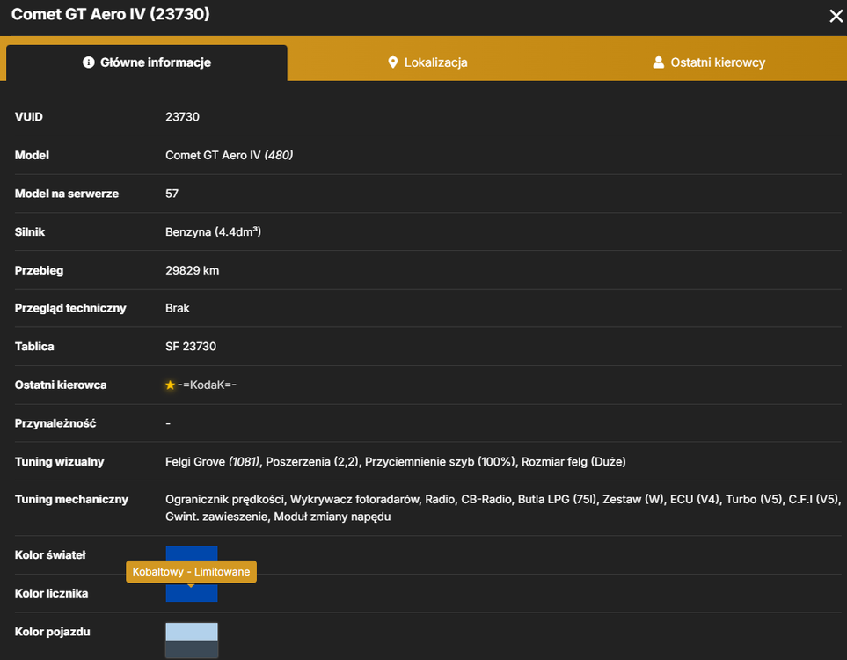Click the last driver name -=KodaK=-
The width and height of the screenshot is (847, 660).
pos(207,385)
